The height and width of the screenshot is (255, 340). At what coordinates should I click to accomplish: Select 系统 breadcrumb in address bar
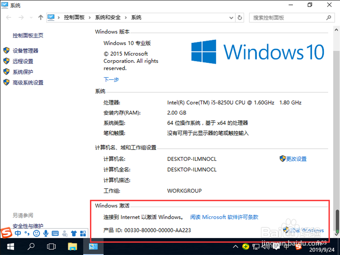click(136, 17)
